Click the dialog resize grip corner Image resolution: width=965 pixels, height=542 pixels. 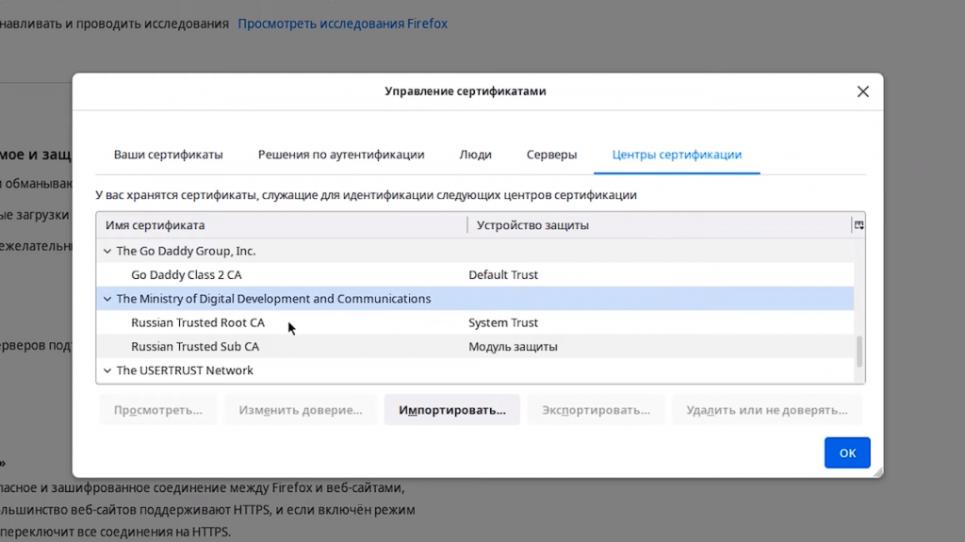[x=878, y=472]
